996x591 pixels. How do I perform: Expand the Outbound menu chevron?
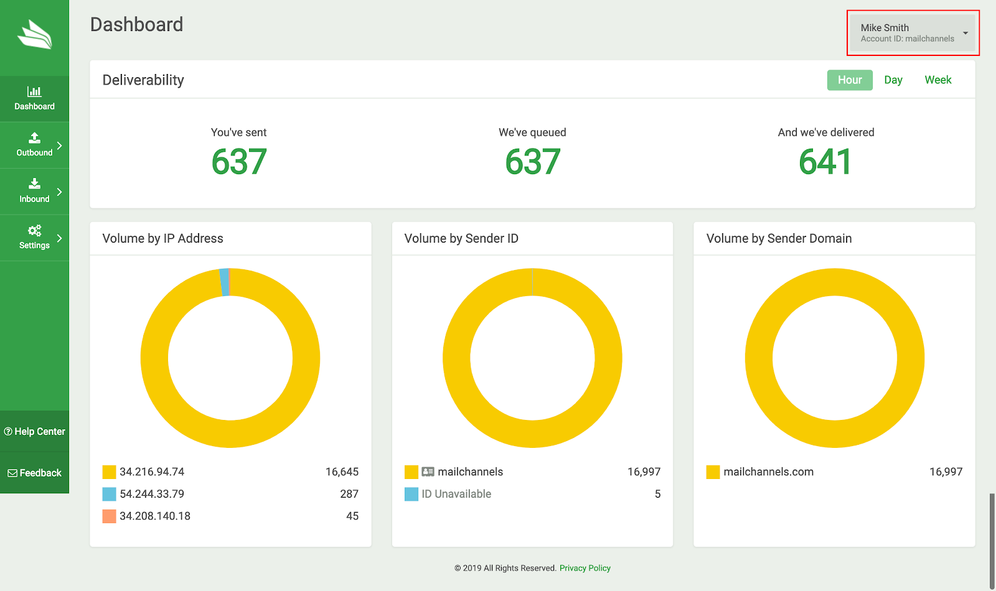(59, 146)
